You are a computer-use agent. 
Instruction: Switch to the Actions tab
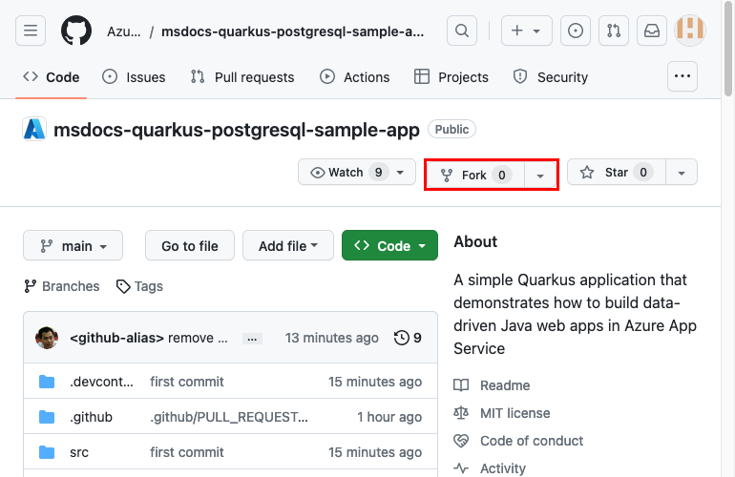(354, 77)
